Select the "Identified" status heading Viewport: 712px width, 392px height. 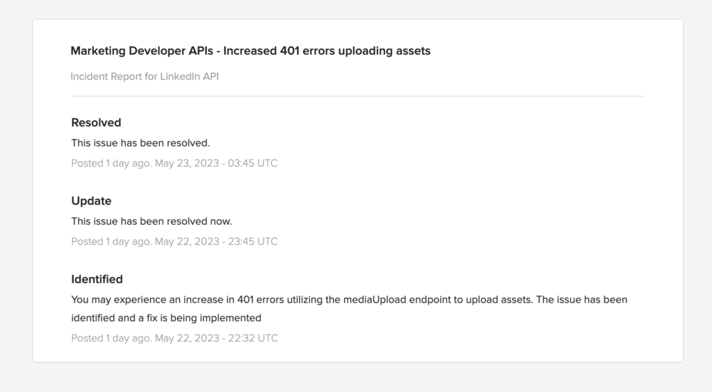coord(97,280)
